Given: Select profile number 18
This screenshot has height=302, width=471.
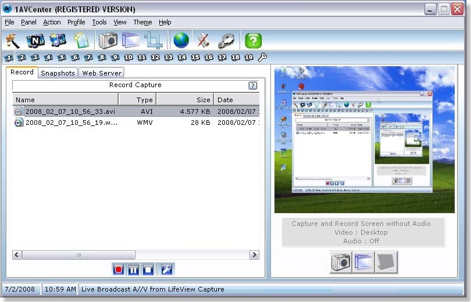Looking at the screenshot, I should point(235,57).
